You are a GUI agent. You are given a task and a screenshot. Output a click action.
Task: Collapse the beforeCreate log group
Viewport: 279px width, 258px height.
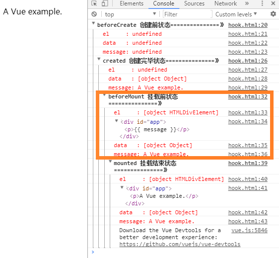coord(93,23)
